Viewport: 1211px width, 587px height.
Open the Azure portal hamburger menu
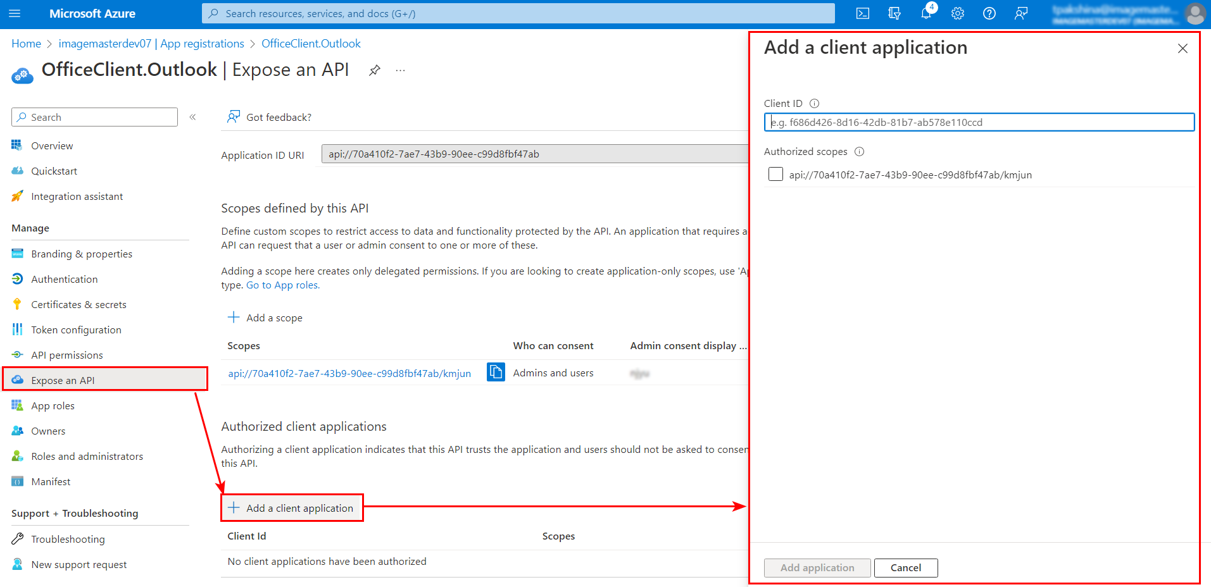[15, 13]
